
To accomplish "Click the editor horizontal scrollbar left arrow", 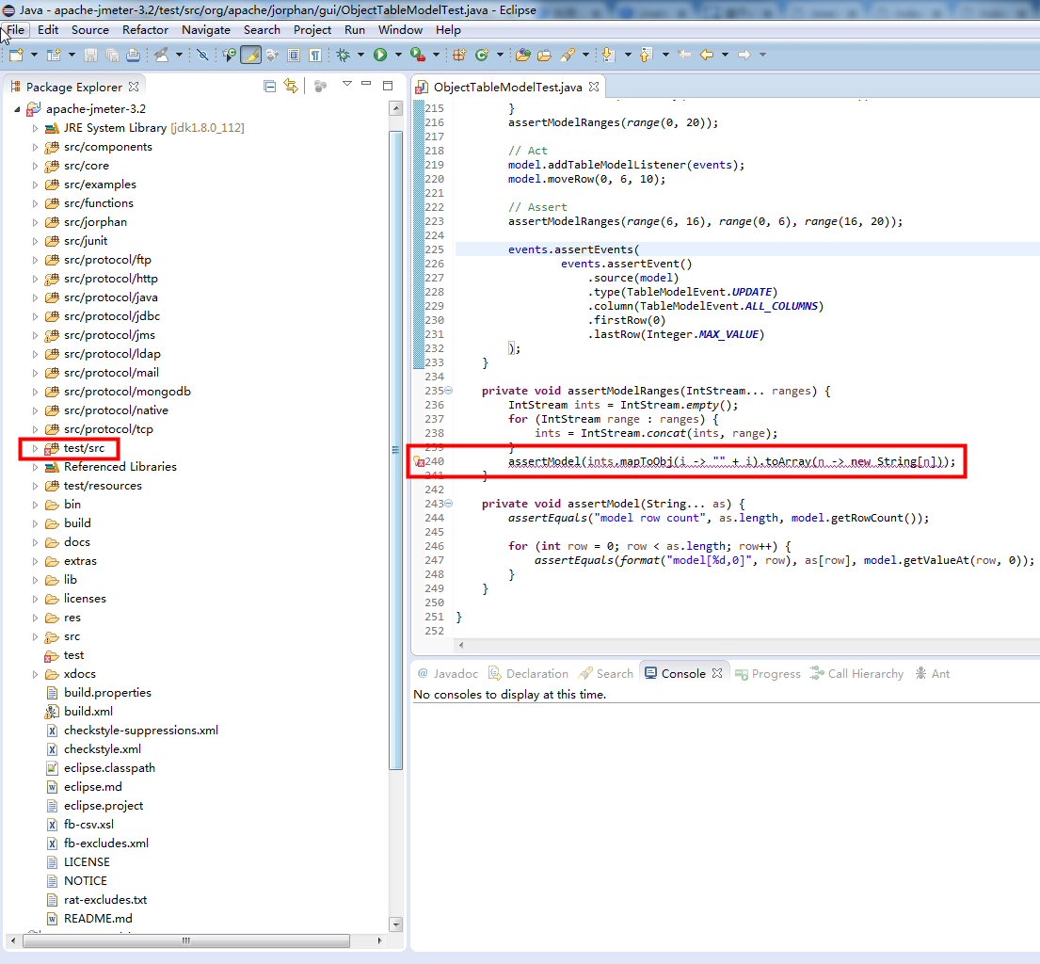I will pyautogui.click(x=461, y=645).
